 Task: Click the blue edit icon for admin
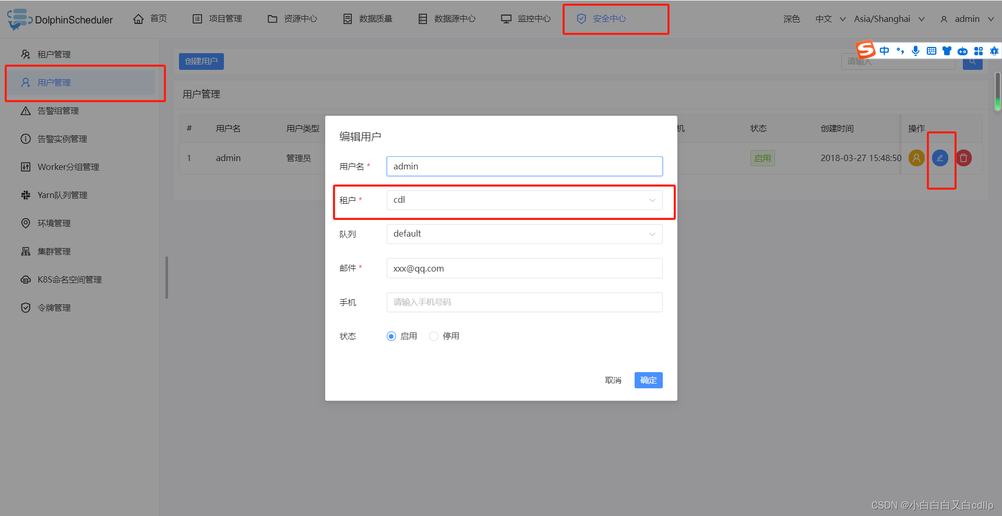(940, 158)
